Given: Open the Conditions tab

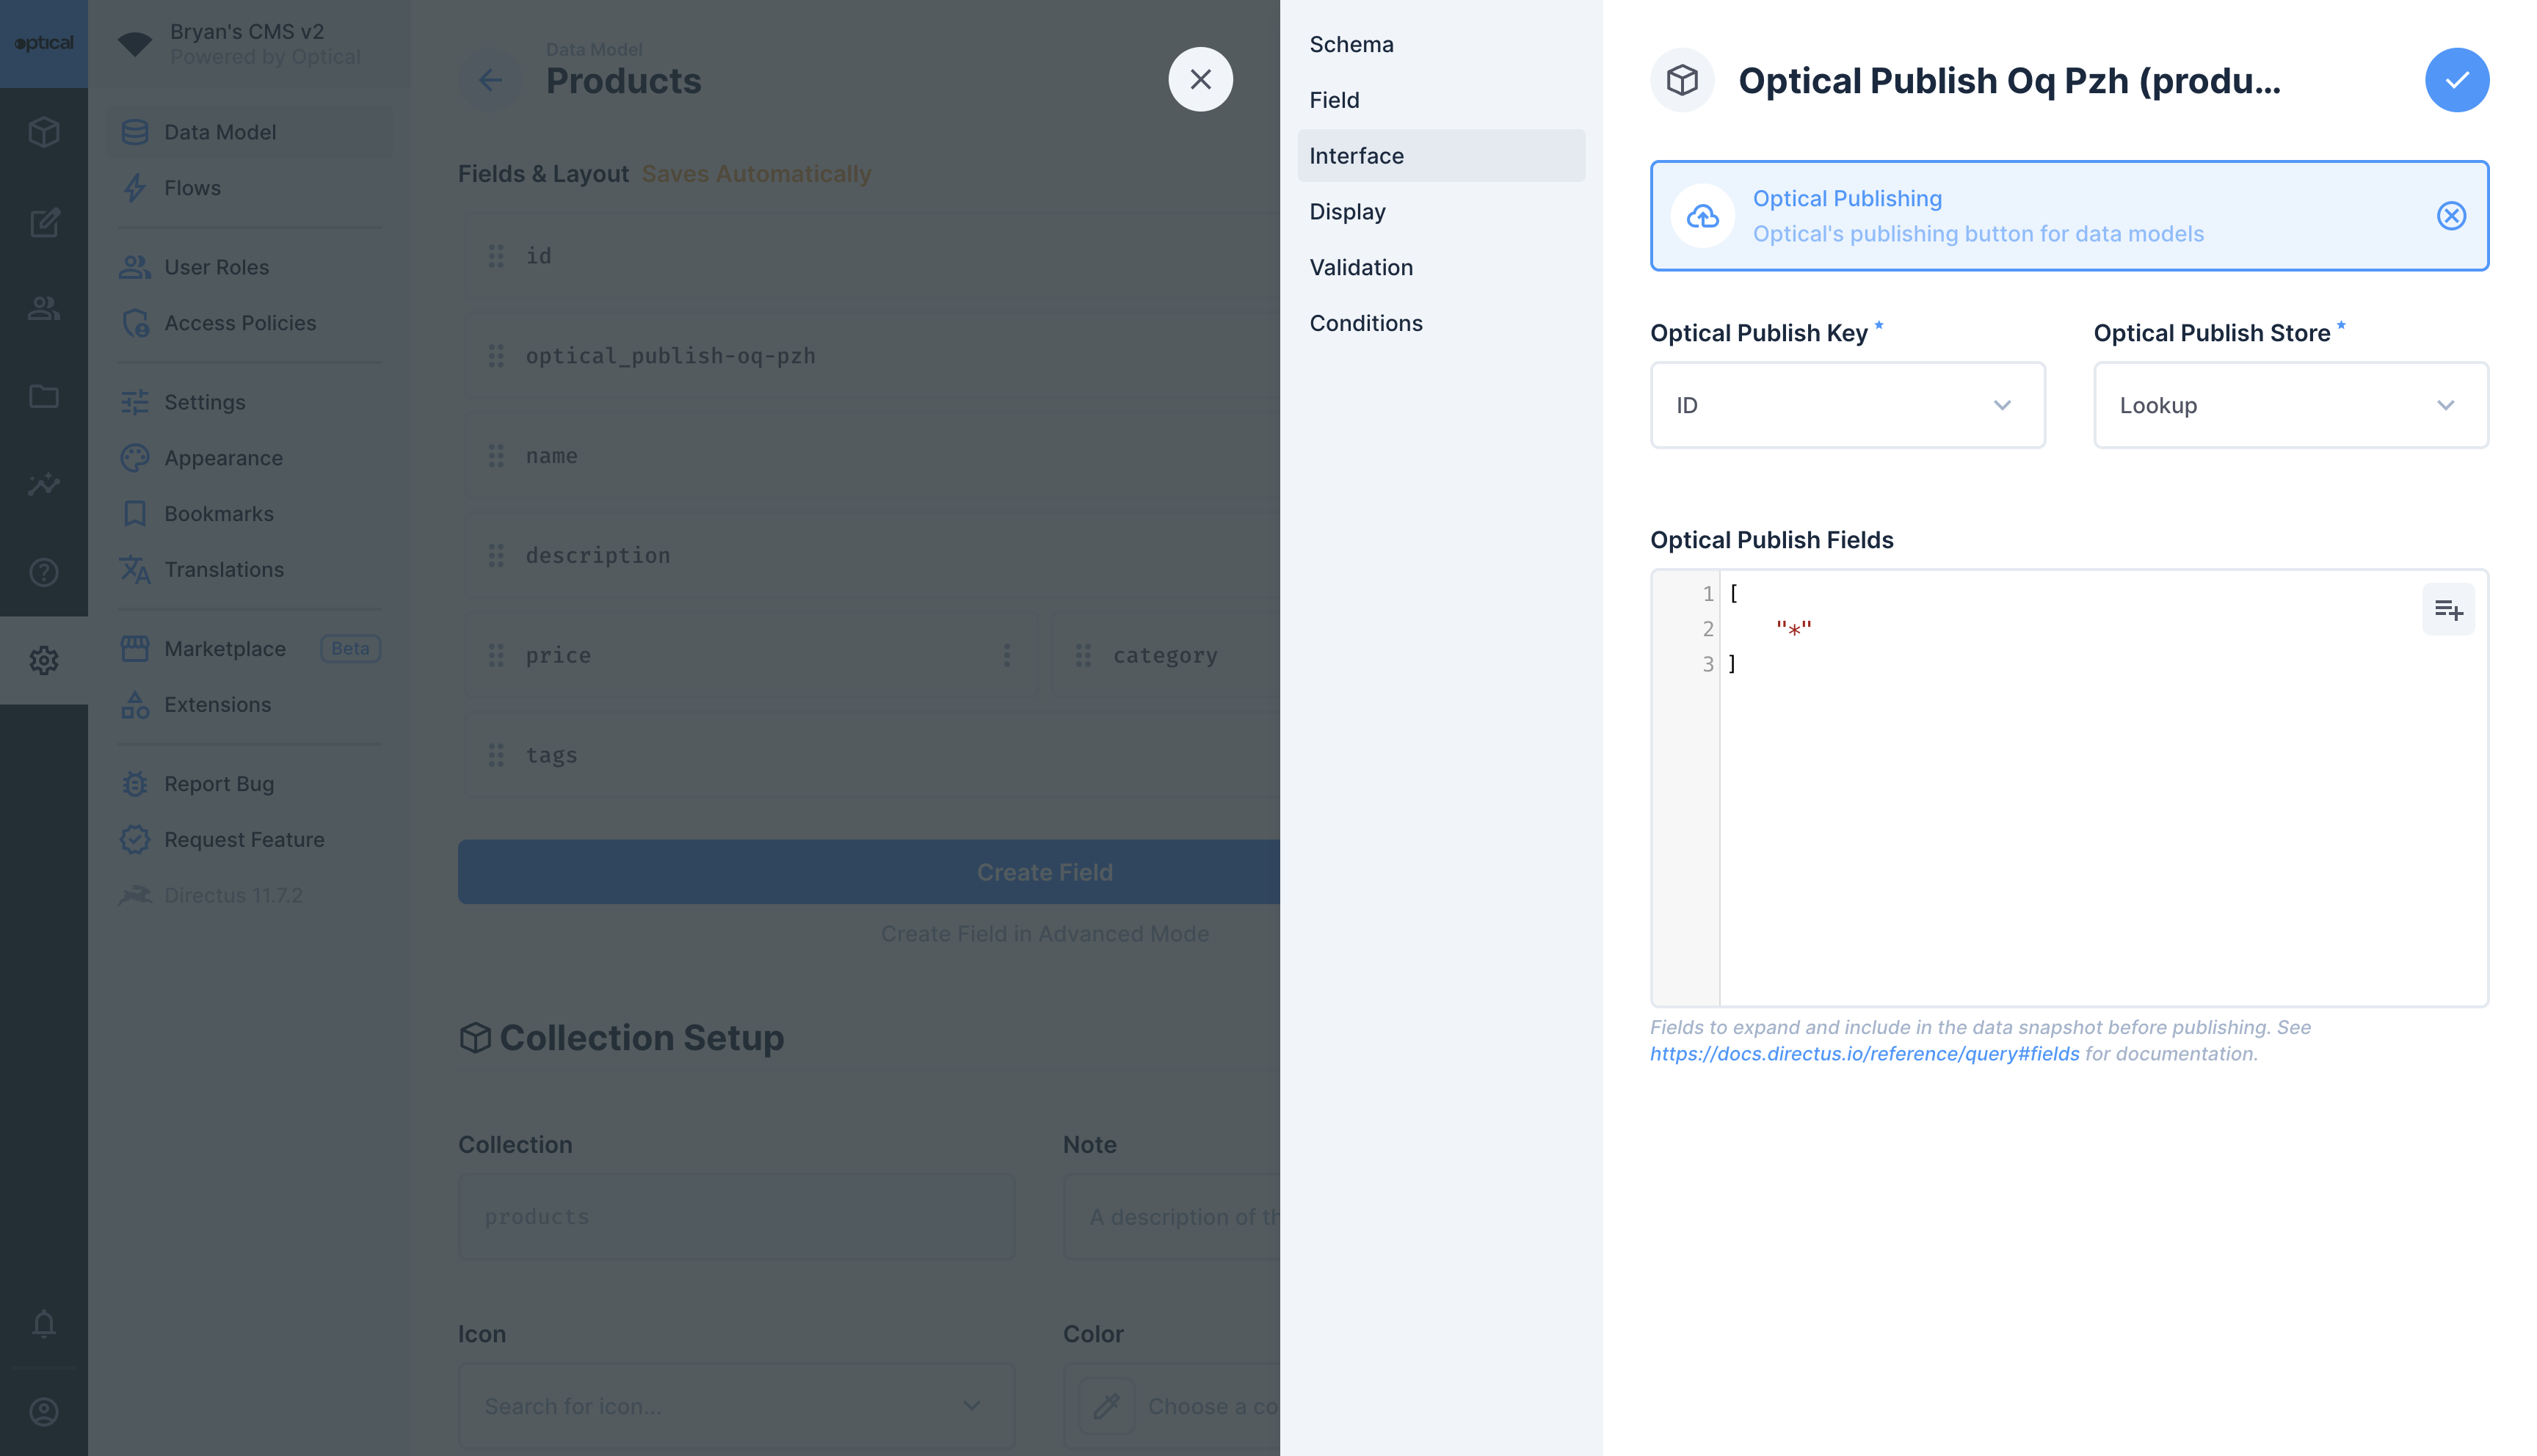Looking at the screenshot, I should coord(1365,323).
